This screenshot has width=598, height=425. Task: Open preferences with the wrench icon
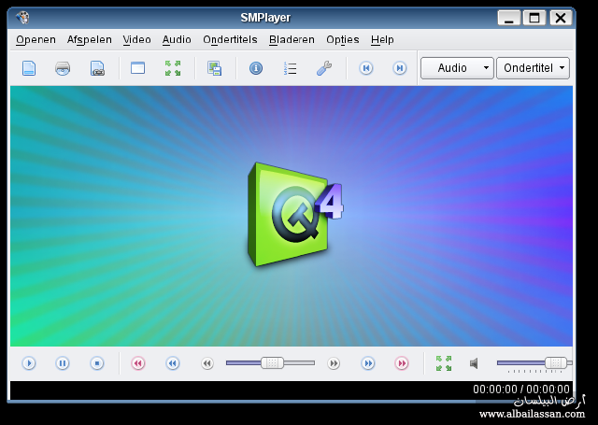tap(324, 68)
